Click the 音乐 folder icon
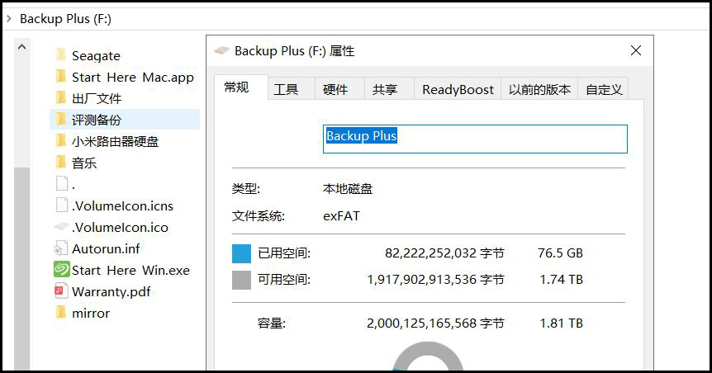This screenshot has width=712, height=373. point(61,163)
